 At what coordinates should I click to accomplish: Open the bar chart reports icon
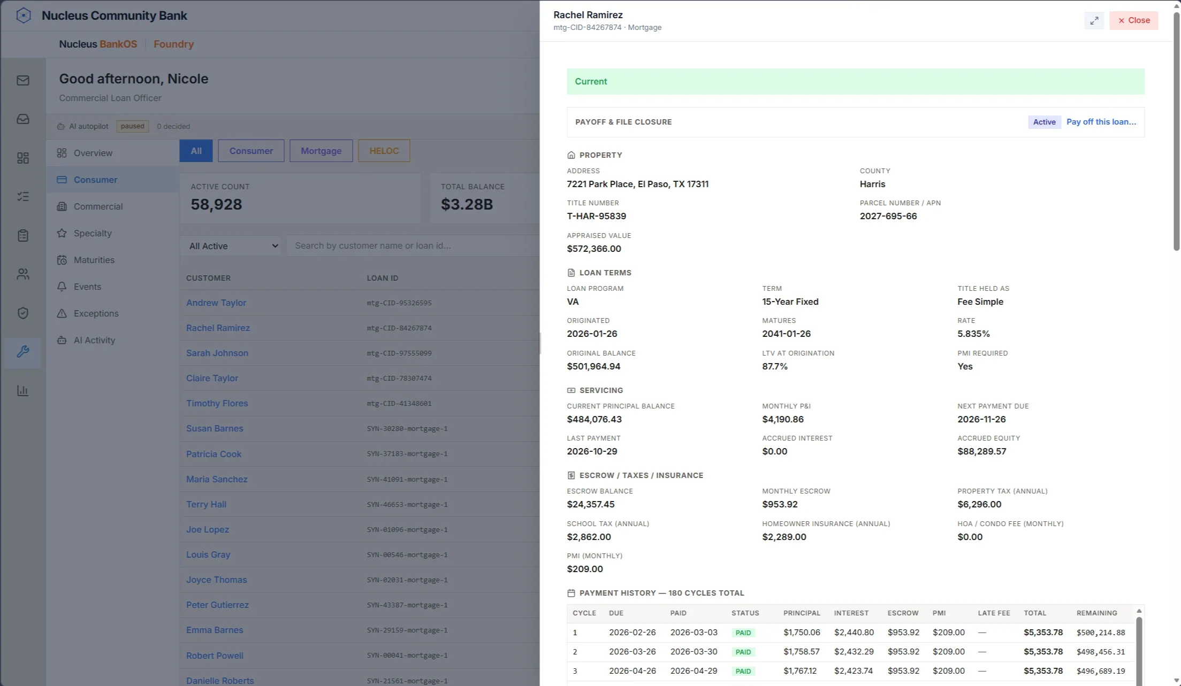point(23,391)
